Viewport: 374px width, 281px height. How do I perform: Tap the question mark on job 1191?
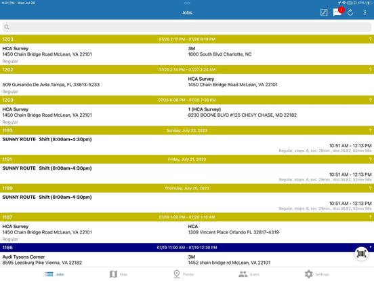pos(370,160)
